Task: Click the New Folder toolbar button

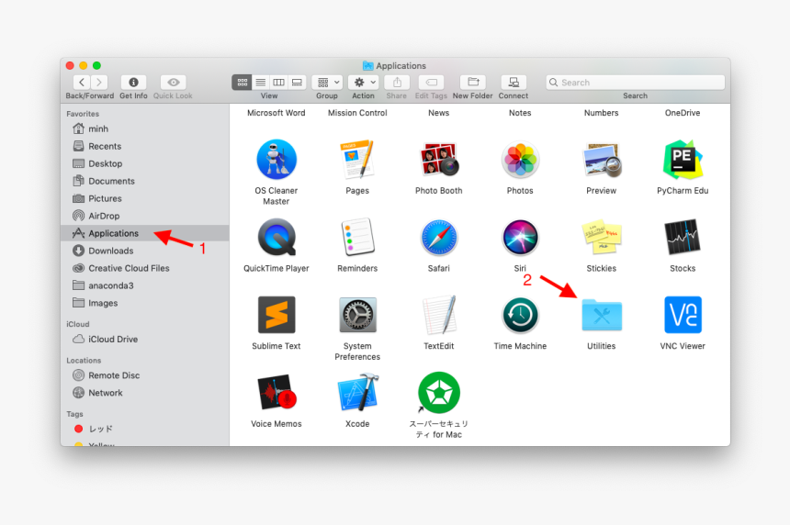Action: point(472,83)
